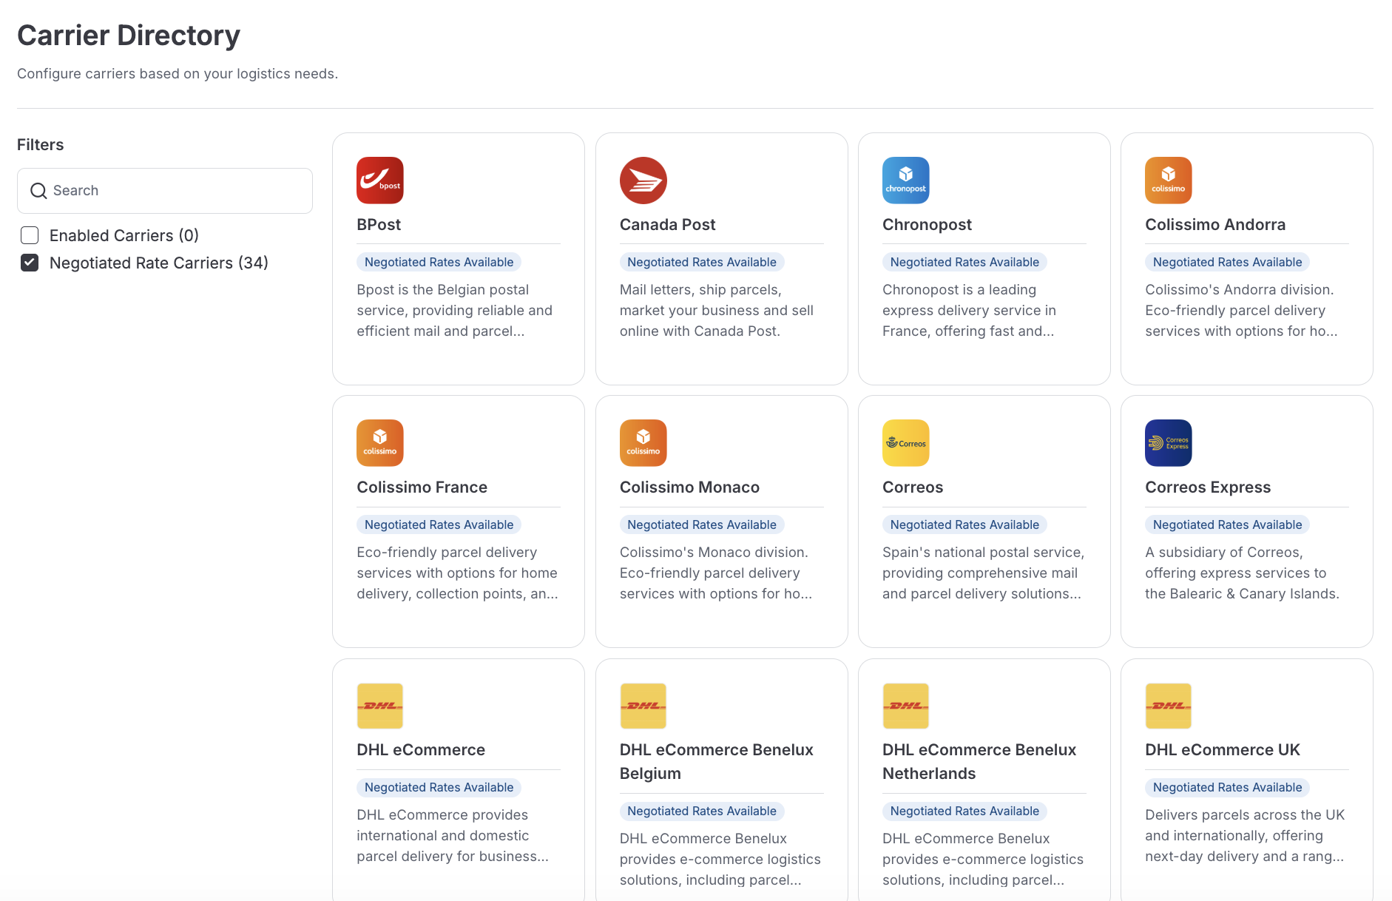Click the Correos Express dark blue logo

(1168, 443)
